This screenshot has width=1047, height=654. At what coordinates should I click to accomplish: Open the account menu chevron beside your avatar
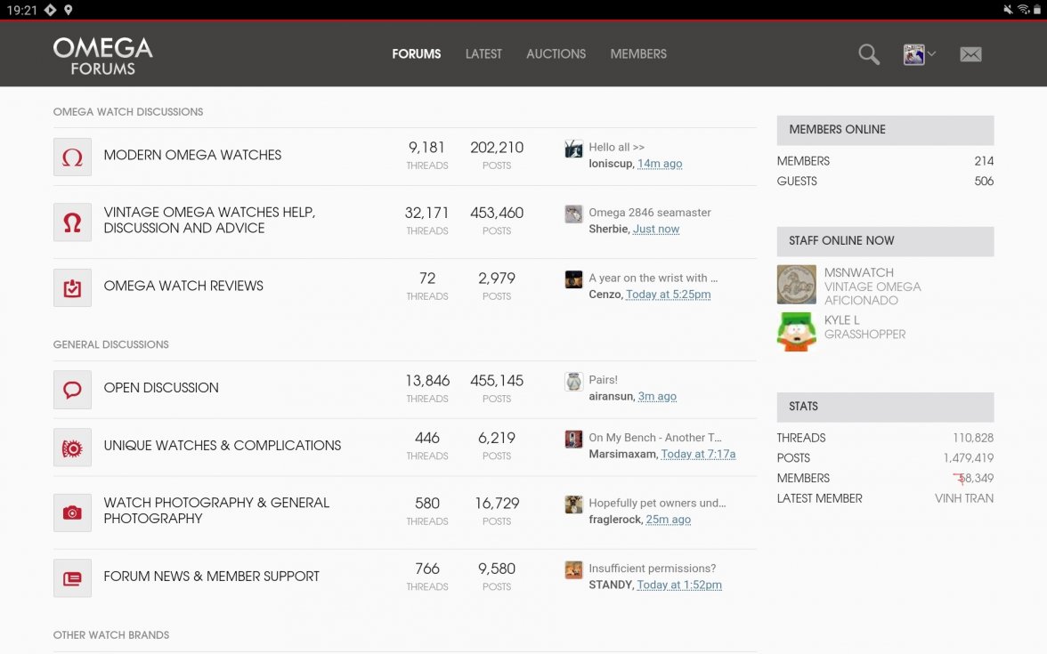932,54
